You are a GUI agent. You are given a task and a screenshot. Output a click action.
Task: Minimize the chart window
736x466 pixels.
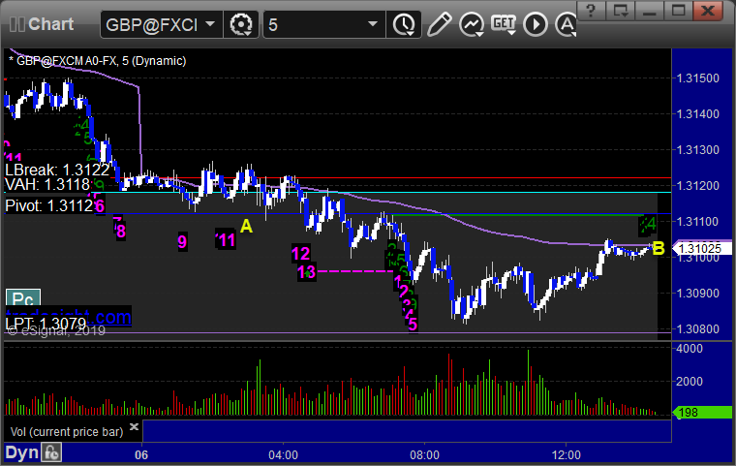(649, 10)
